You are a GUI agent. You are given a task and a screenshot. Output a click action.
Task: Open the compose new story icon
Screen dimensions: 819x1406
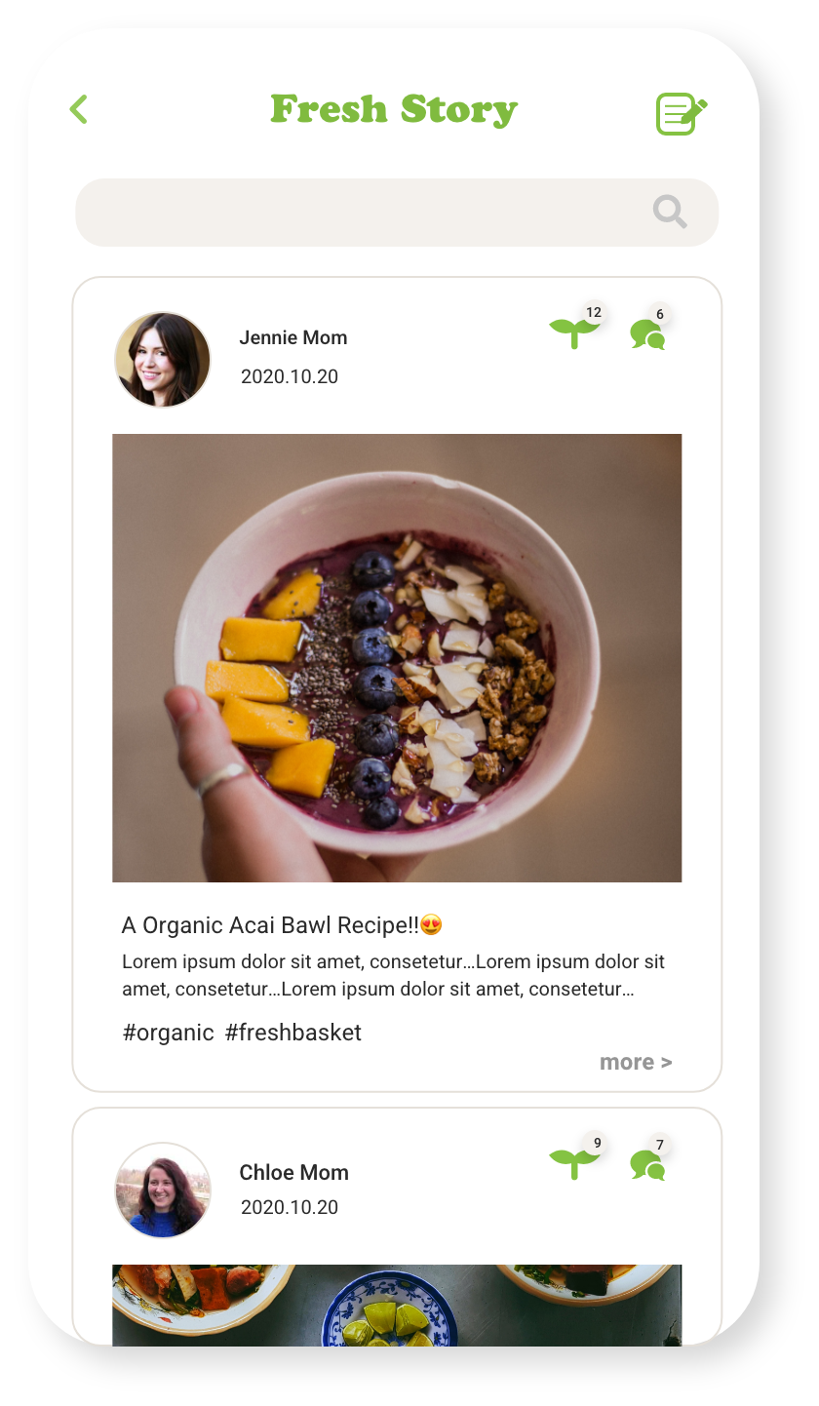(682, 114)
